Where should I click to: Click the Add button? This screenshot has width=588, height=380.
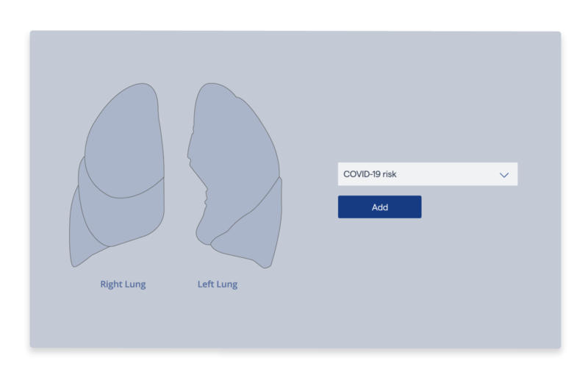[x=379, y=207]
